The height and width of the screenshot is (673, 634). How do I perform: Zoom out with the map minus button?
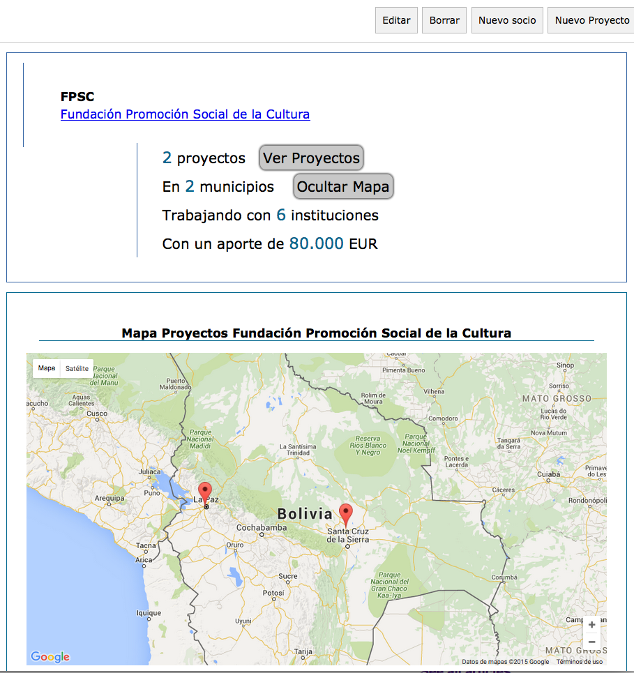[591, 642]
